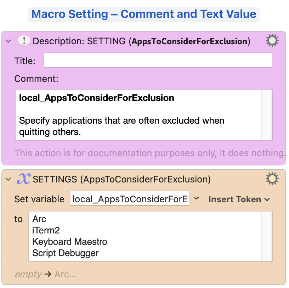Open the gear menu for SETTINGS action
Screen dimensions: 289x288
click(x=272, y=179)
